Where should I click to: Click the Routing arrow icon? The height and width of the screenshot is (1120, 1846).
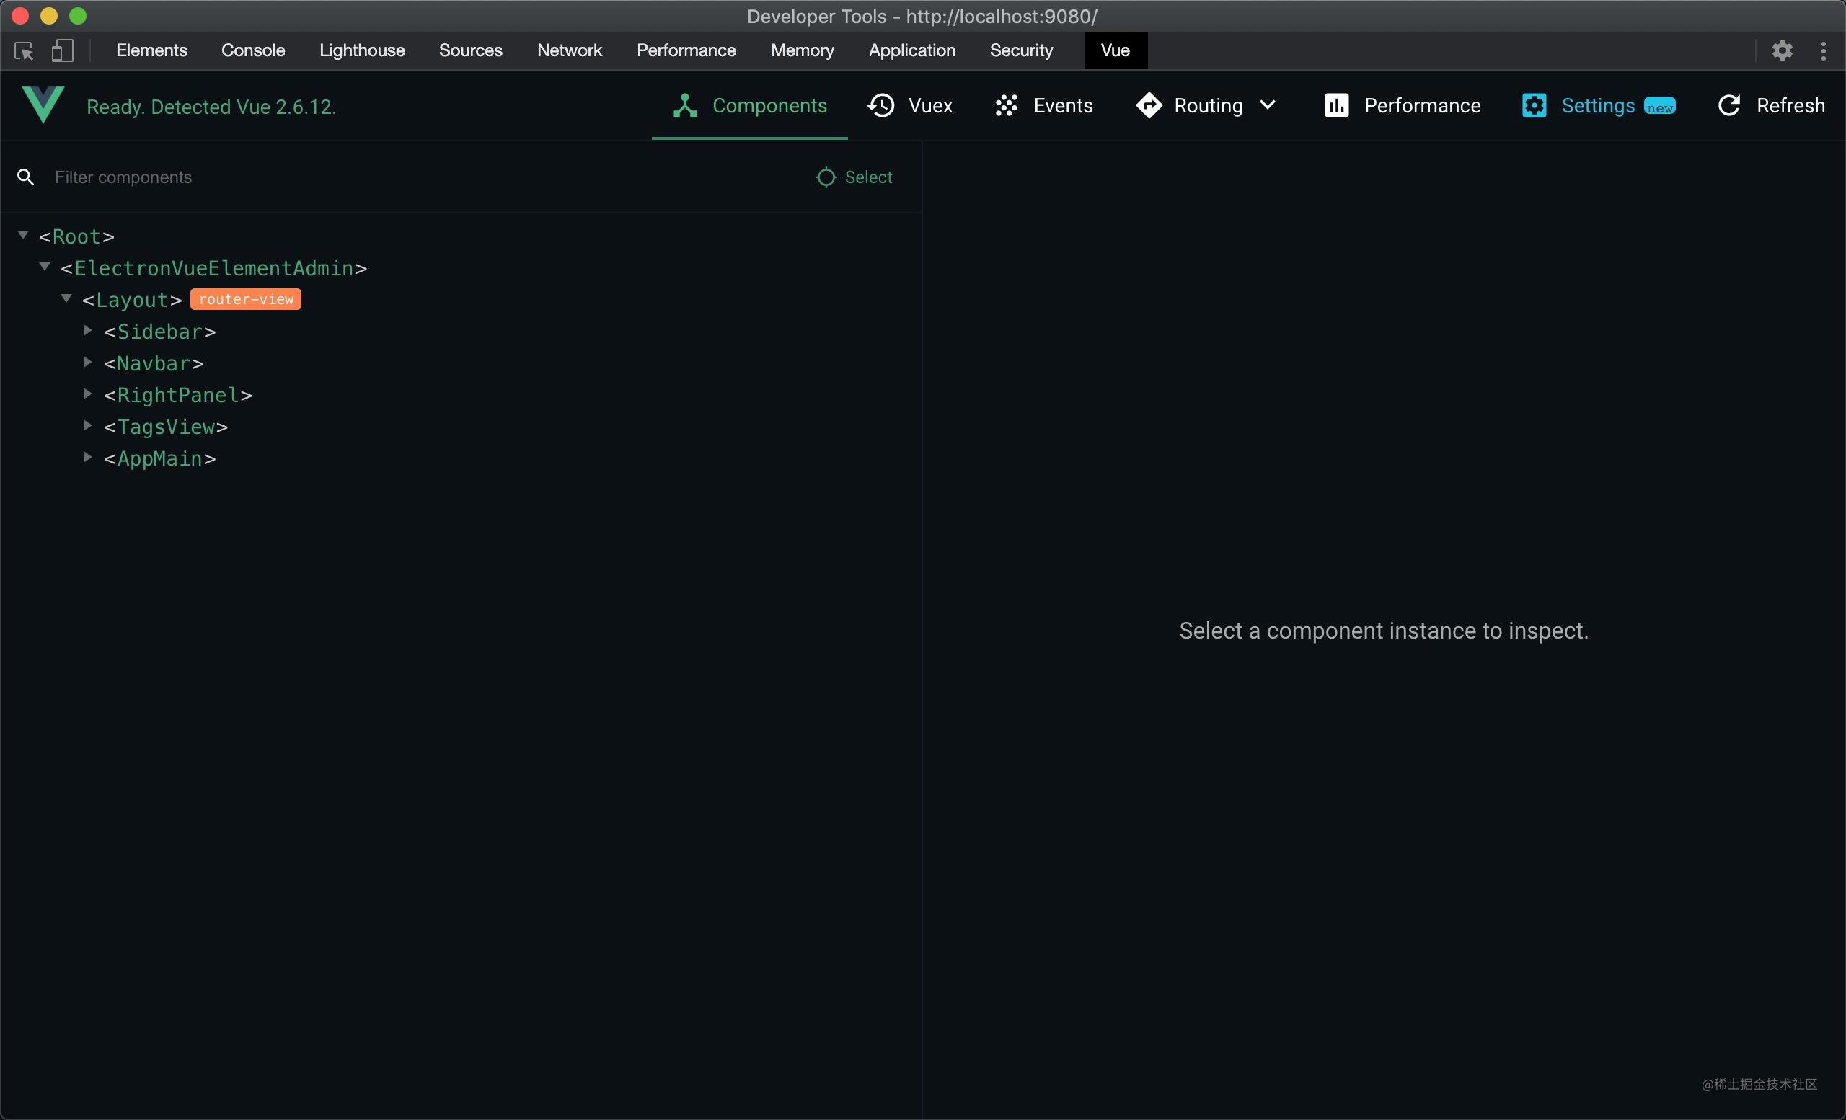tap(1149, 105)
